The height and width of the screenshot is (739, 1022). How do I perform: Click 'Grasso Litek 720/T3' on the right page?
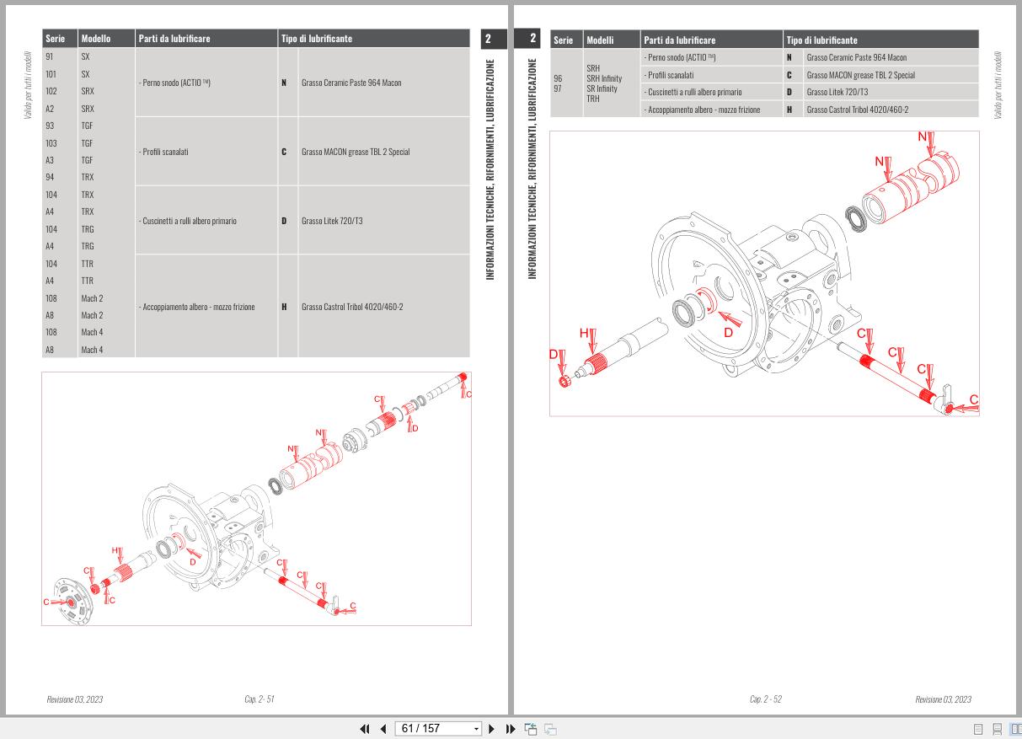point(837,92)
